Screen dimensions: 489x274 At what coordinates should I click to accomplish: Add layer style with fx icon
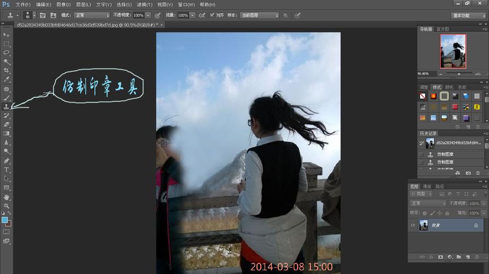pos(431,257)
